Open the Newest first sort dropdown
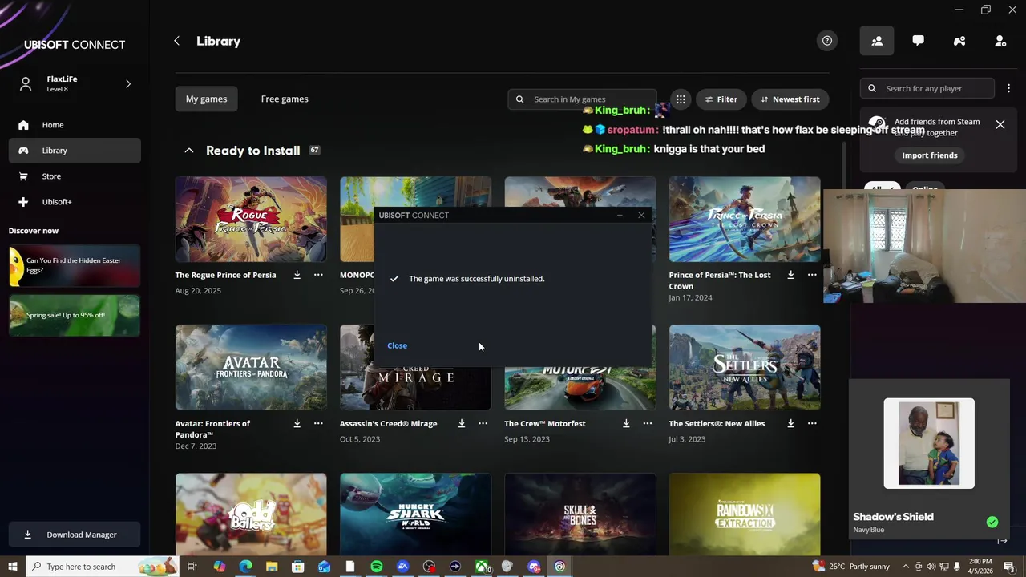This screenshot has width=1026, height=577. click(790, 99)
